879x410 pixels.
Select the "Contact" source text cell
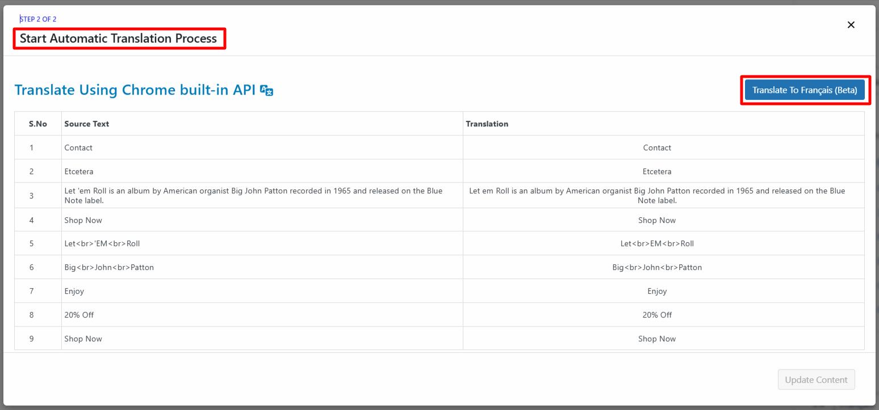pyautogui.click(x=78, y=147)
